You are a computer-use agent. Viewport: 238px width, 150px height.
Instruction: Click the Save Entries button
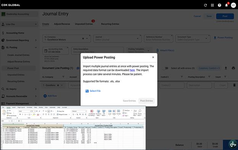[129, 101]
